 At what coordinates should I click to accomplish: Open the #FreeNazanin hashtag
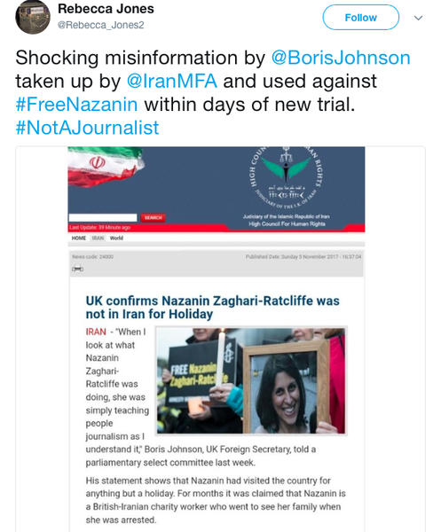77,104
